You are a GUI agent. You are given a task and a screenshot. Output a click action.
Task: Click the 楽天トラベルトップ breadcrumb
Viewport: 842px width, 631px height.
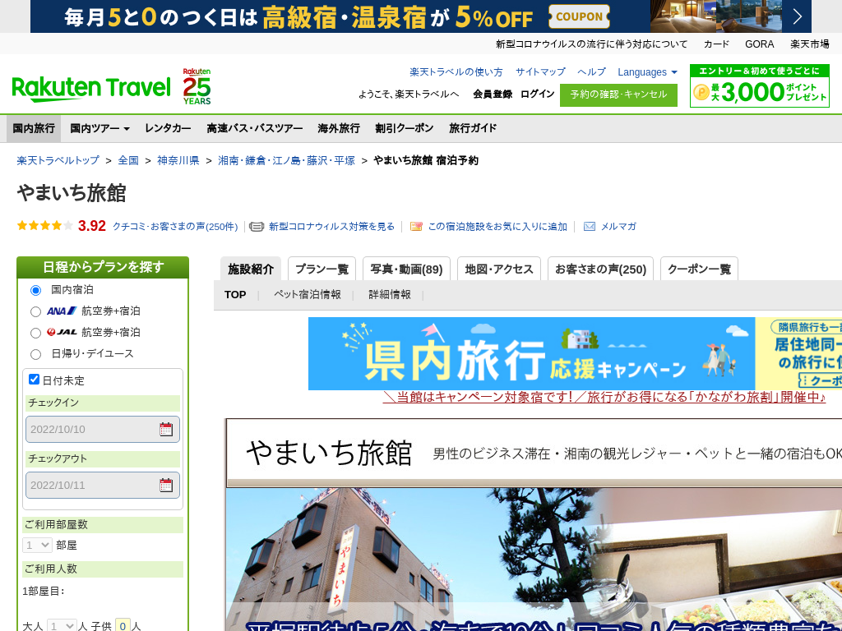[x=58, y=160]
